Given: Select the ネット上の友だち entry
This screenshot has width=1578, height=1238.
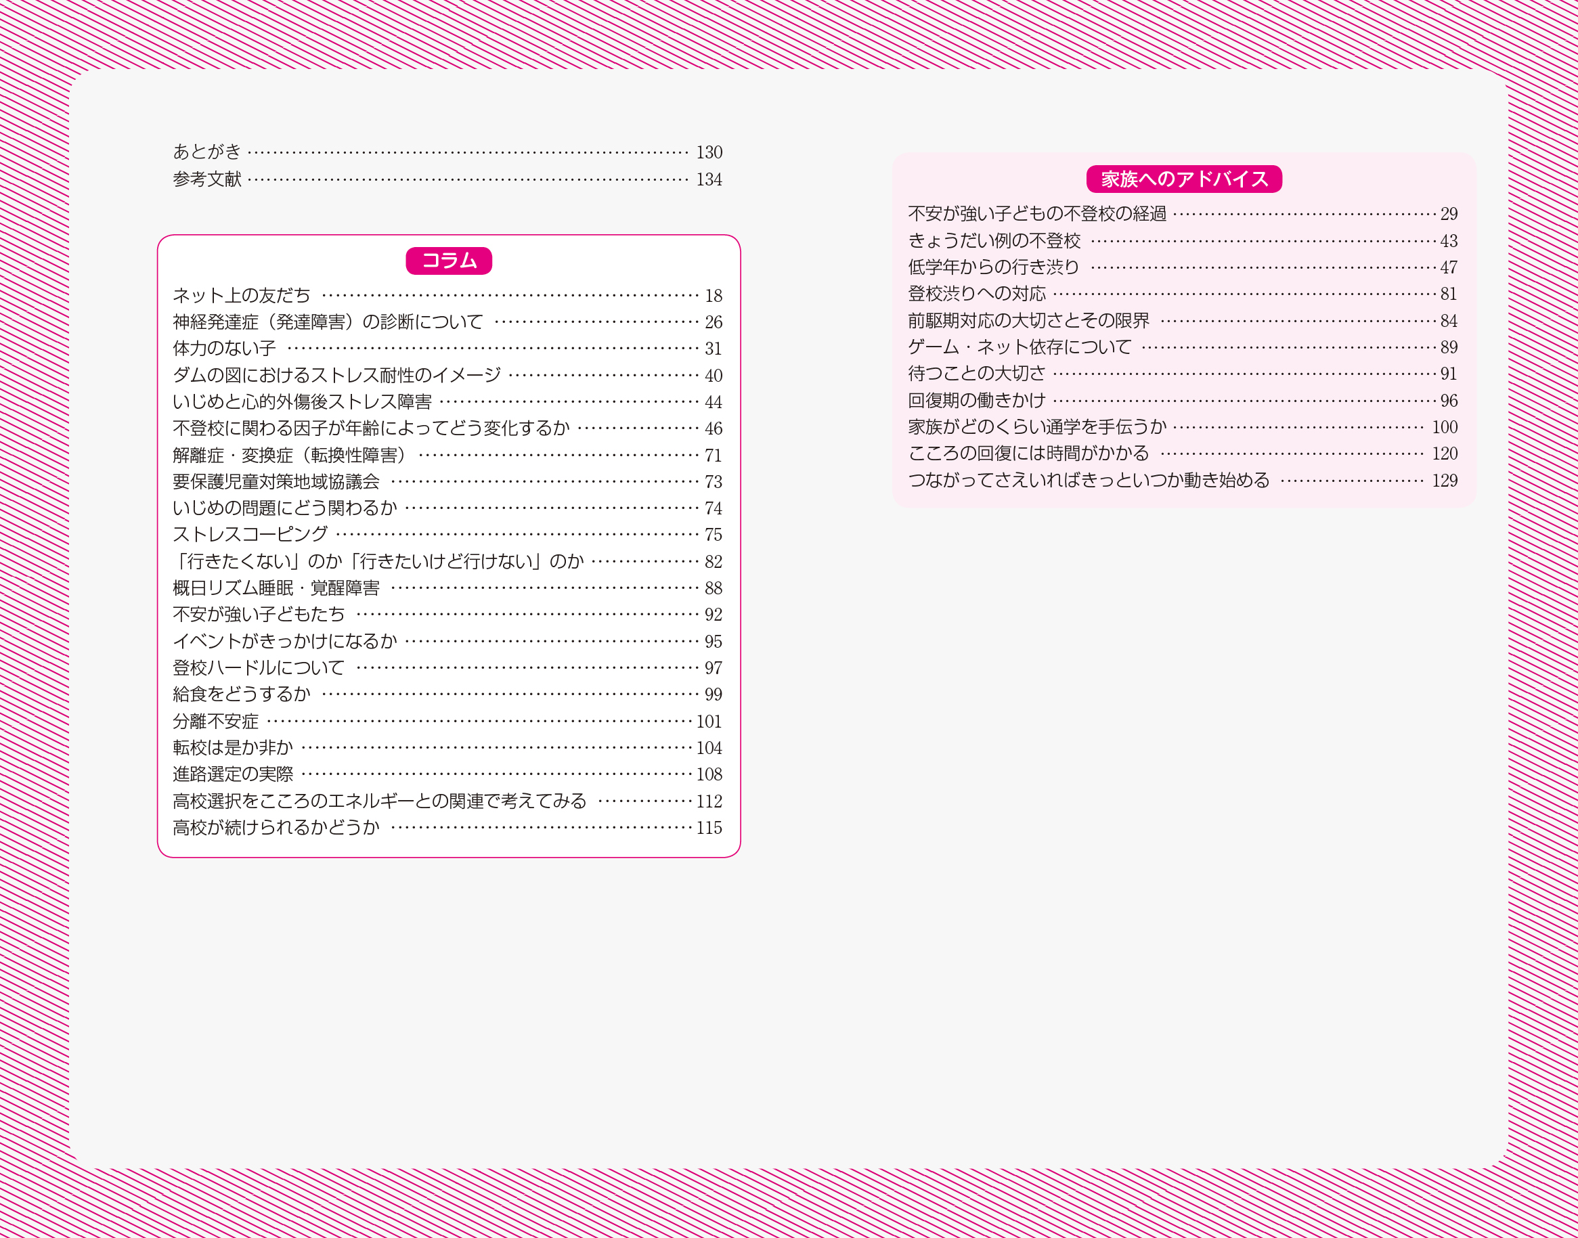Looking at the screenshot, I should (x=447, y=295).
